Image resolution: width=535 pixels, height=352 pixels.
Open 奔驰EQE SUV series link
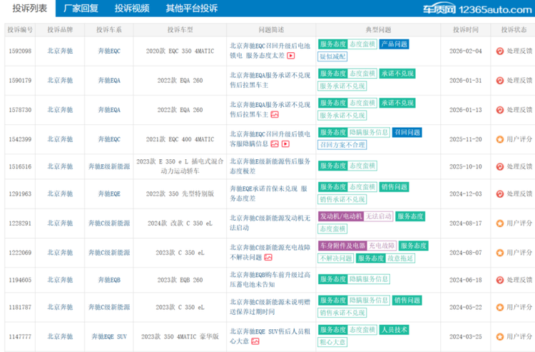tap(109, 336)
